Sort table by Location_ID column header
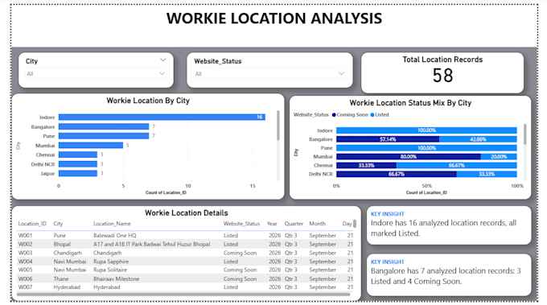Image resolution: width=547 pixels, height=305 pixels. click(x=32, y=224)
